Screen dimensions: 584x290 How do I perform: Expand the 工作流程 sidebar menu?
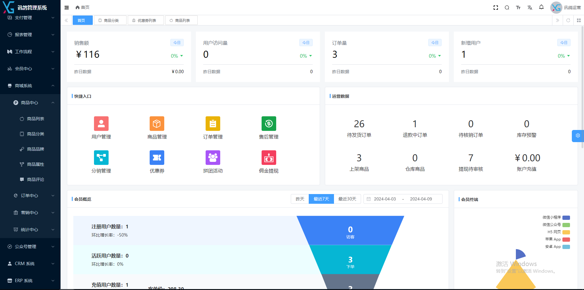pyautogui.click(x=30, y=52)
